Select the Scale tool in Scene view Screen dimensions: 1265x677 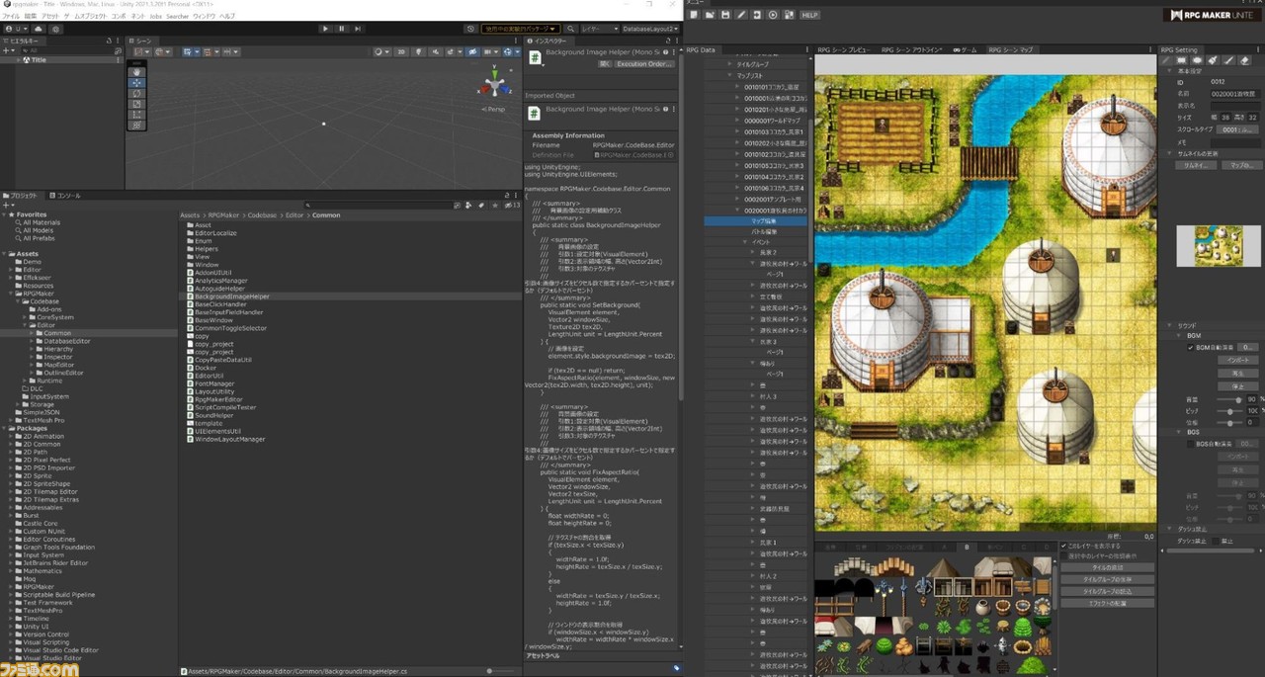click(137, 104)
